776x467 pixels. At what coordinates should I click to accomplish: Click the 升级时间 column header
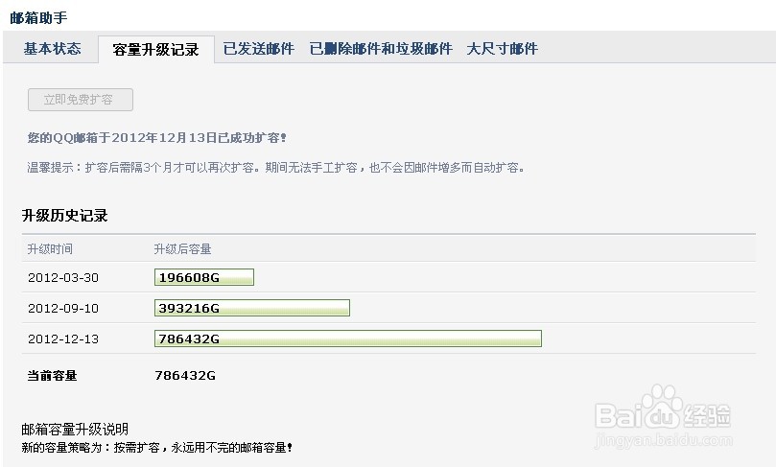click(50, 249)
